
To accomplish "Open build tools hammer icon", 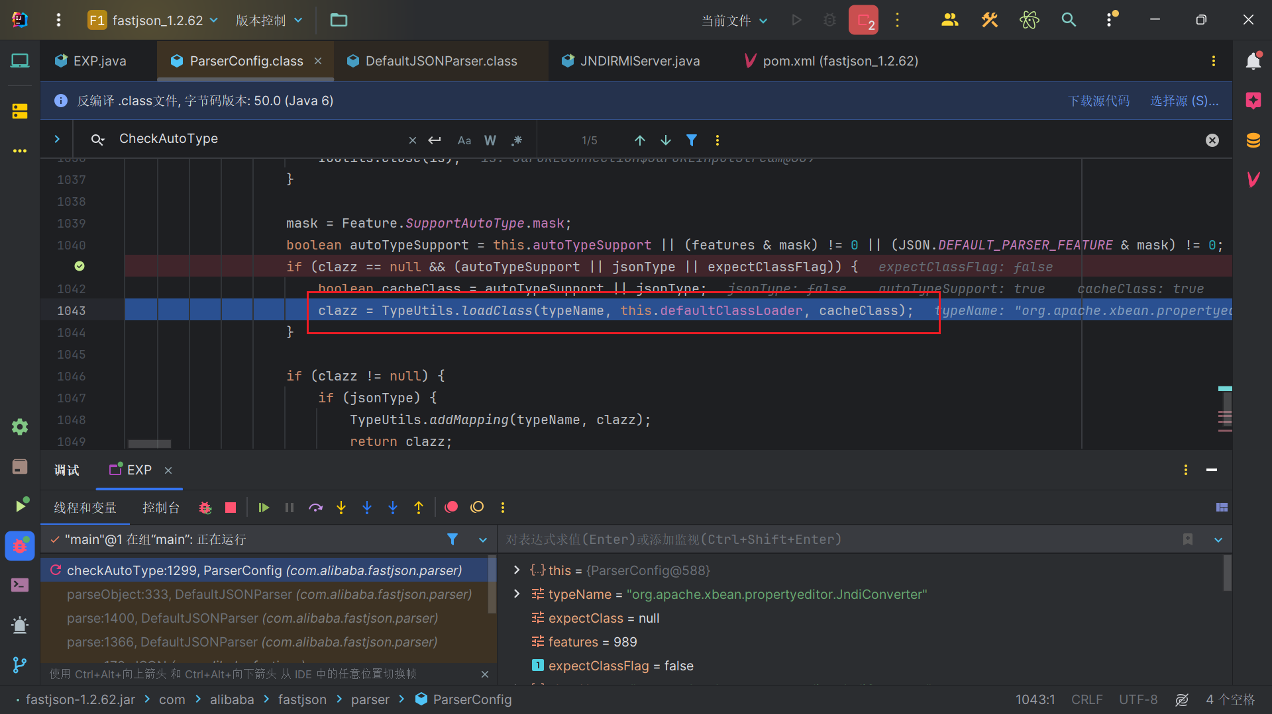I will (990, 20).
